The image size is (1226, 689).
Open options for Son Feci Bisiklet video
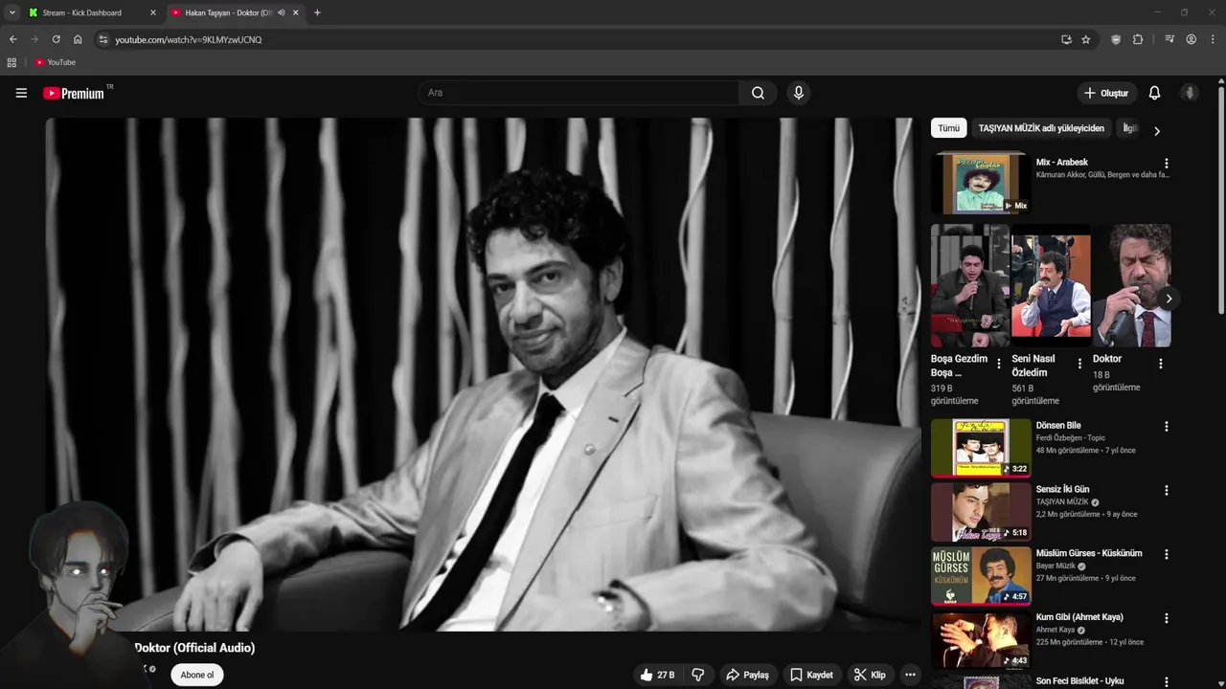pos(1166,681)
